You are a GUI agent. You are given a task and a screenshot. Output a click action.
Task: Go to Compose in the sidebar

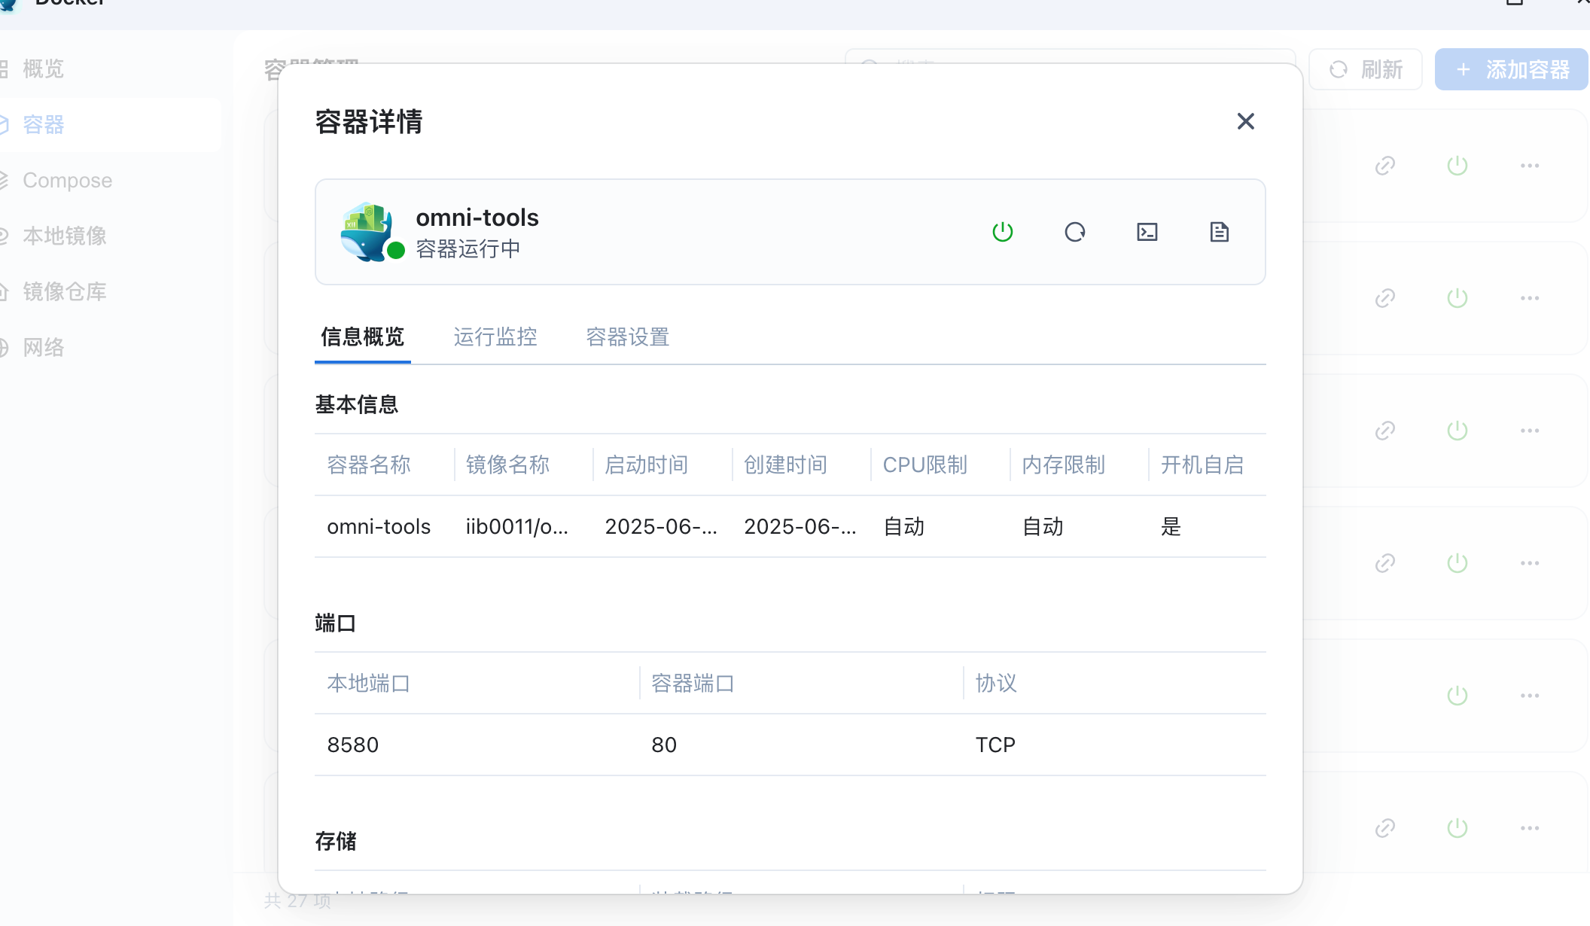click(67, 181)
